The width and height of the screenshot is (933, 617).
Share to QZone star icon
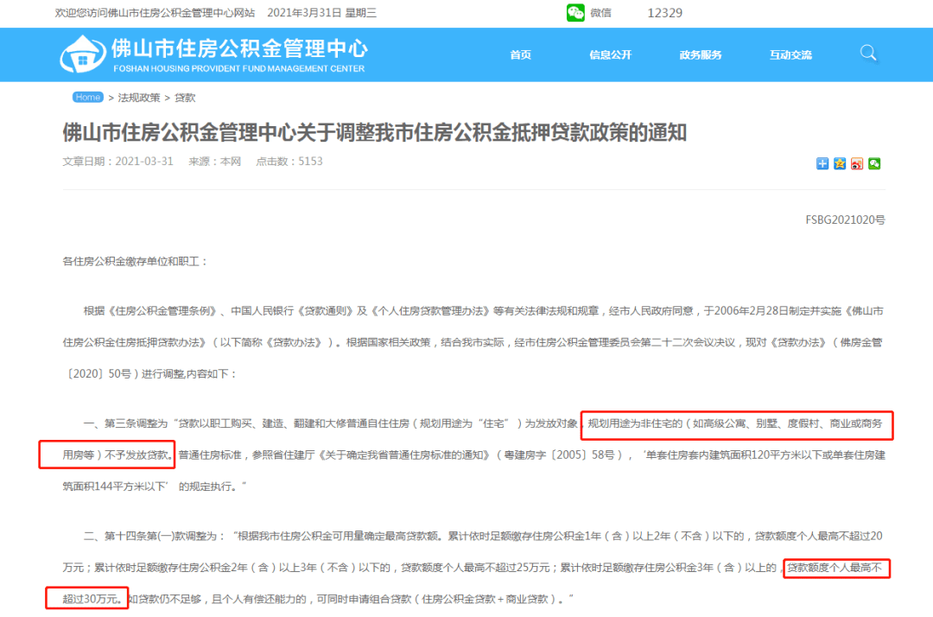click(x=840, y=163)
